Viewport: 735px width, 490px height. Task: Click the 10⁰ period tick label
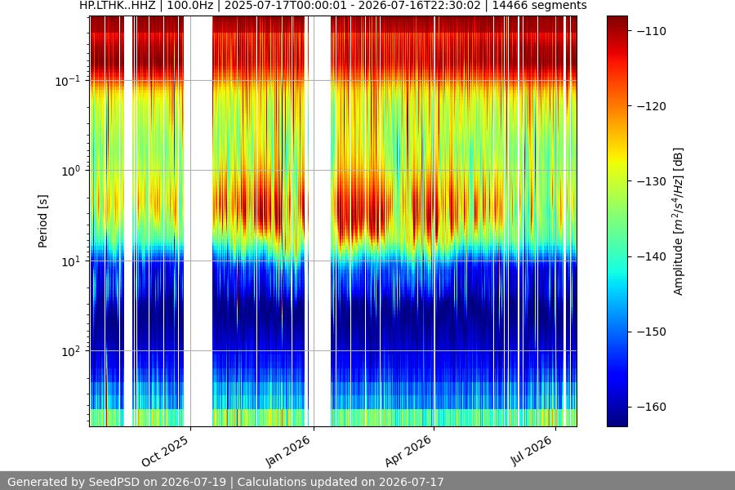[x=70, y=171]
